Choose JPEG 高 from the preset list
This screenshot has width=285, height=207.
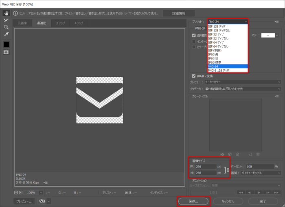pos(214,54)
